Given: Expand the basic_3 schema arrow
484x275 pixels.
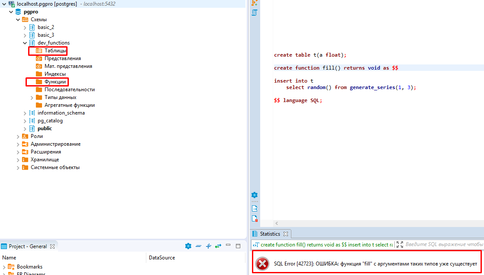Looking at the screenshot, I should tap(25, 35).
